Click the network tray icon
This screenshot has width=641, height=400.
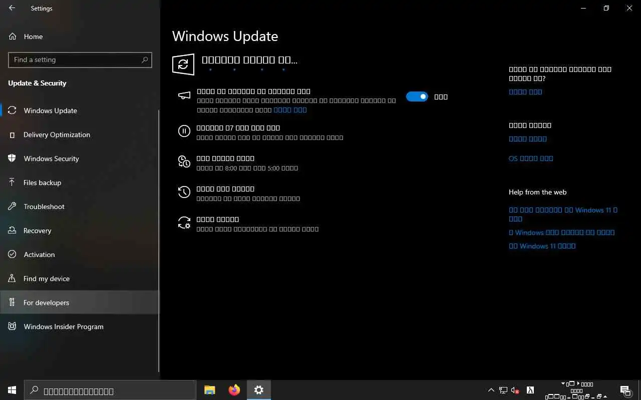503,390
